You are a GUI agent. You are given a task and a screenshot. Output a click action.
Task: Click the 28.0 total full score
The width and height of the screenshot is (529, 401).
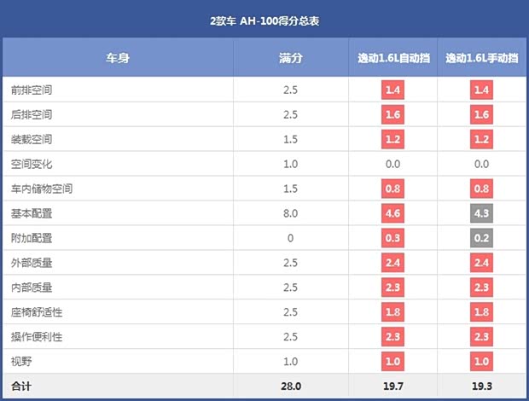290,387
